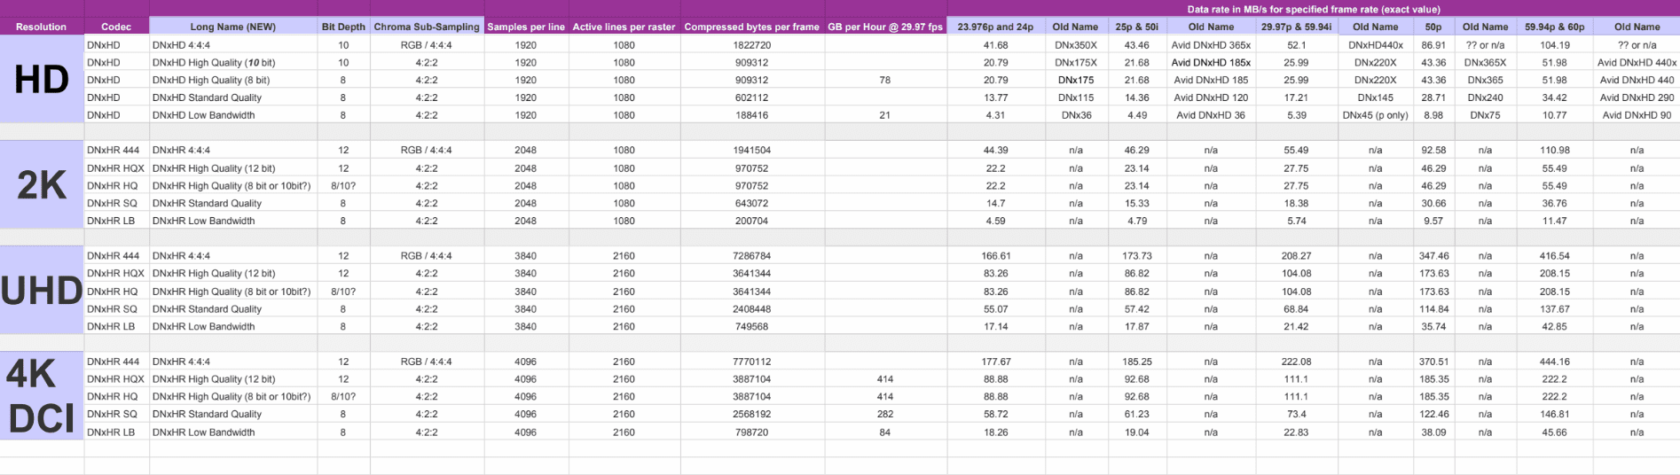This screenshot has height=475, width=1680.
Task: Select compressed bytes value 7286784
Action: click(x=752, y=256)
